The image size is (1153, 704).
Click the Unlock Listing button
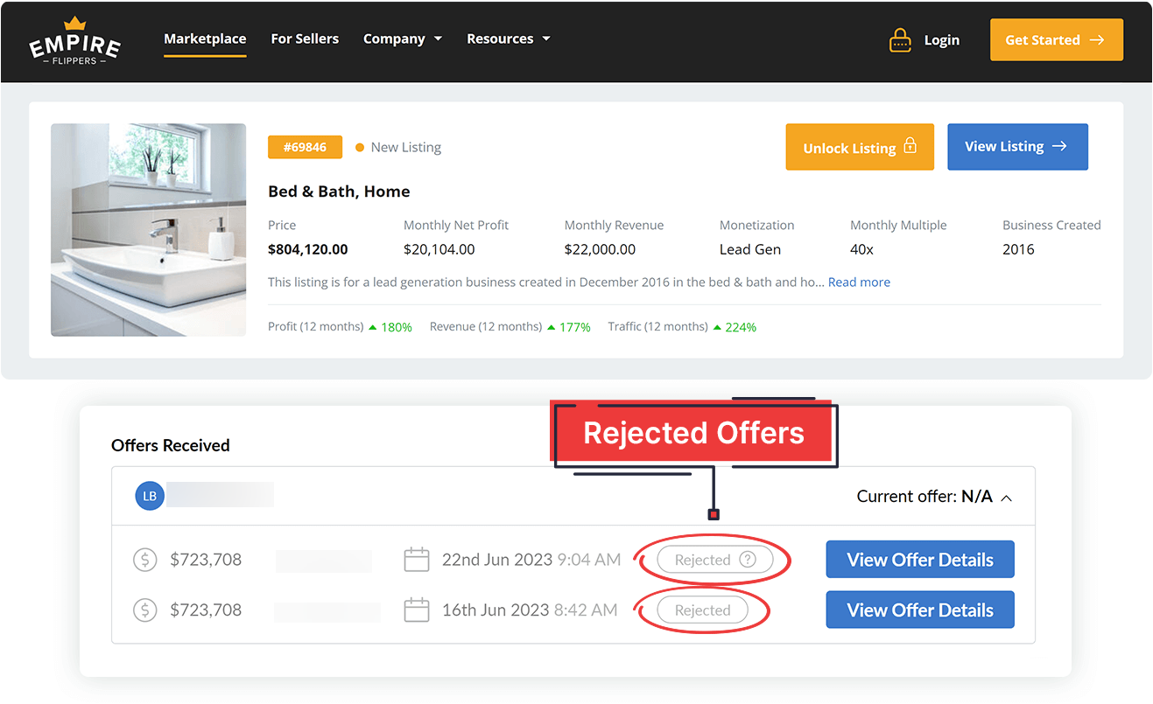coord(859,147)
